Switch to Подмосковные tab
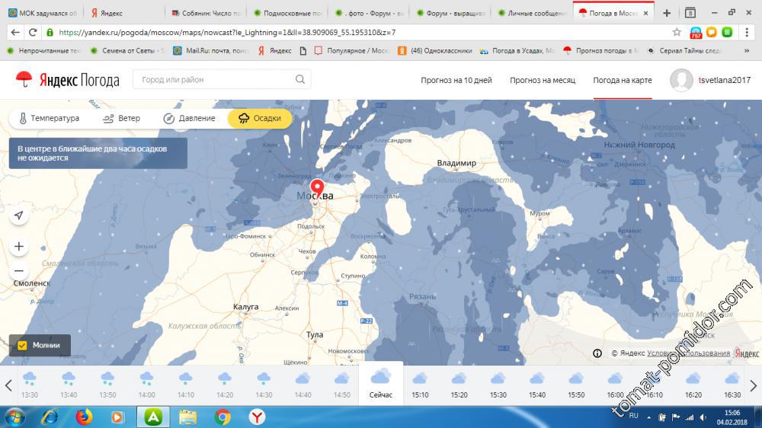 pyautogui.click(x=287, y=13)
